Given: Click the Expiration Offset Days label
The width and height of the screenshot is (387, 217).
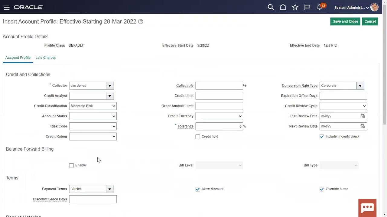Looking at the screenshot, I should click(x=299, y=96).
